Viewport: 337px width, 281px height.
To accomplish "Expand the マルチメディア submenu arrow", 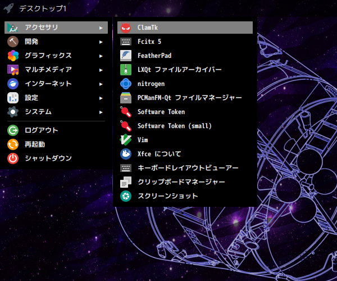I will point(101,70).
